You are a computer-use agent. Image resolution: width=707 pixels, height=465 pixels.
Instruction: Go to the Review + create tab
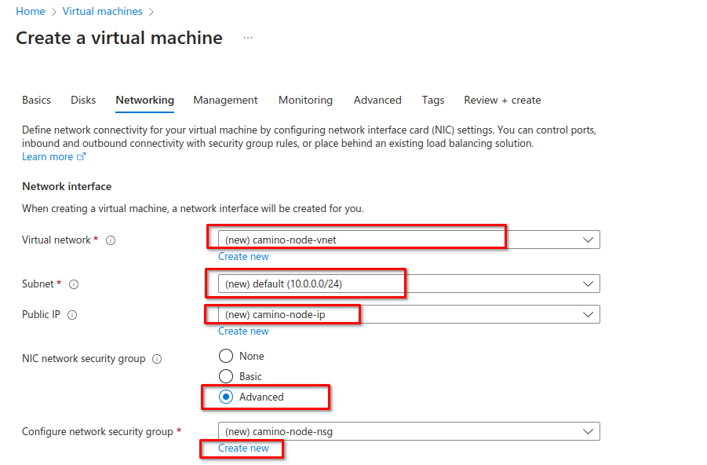[502, 100]
